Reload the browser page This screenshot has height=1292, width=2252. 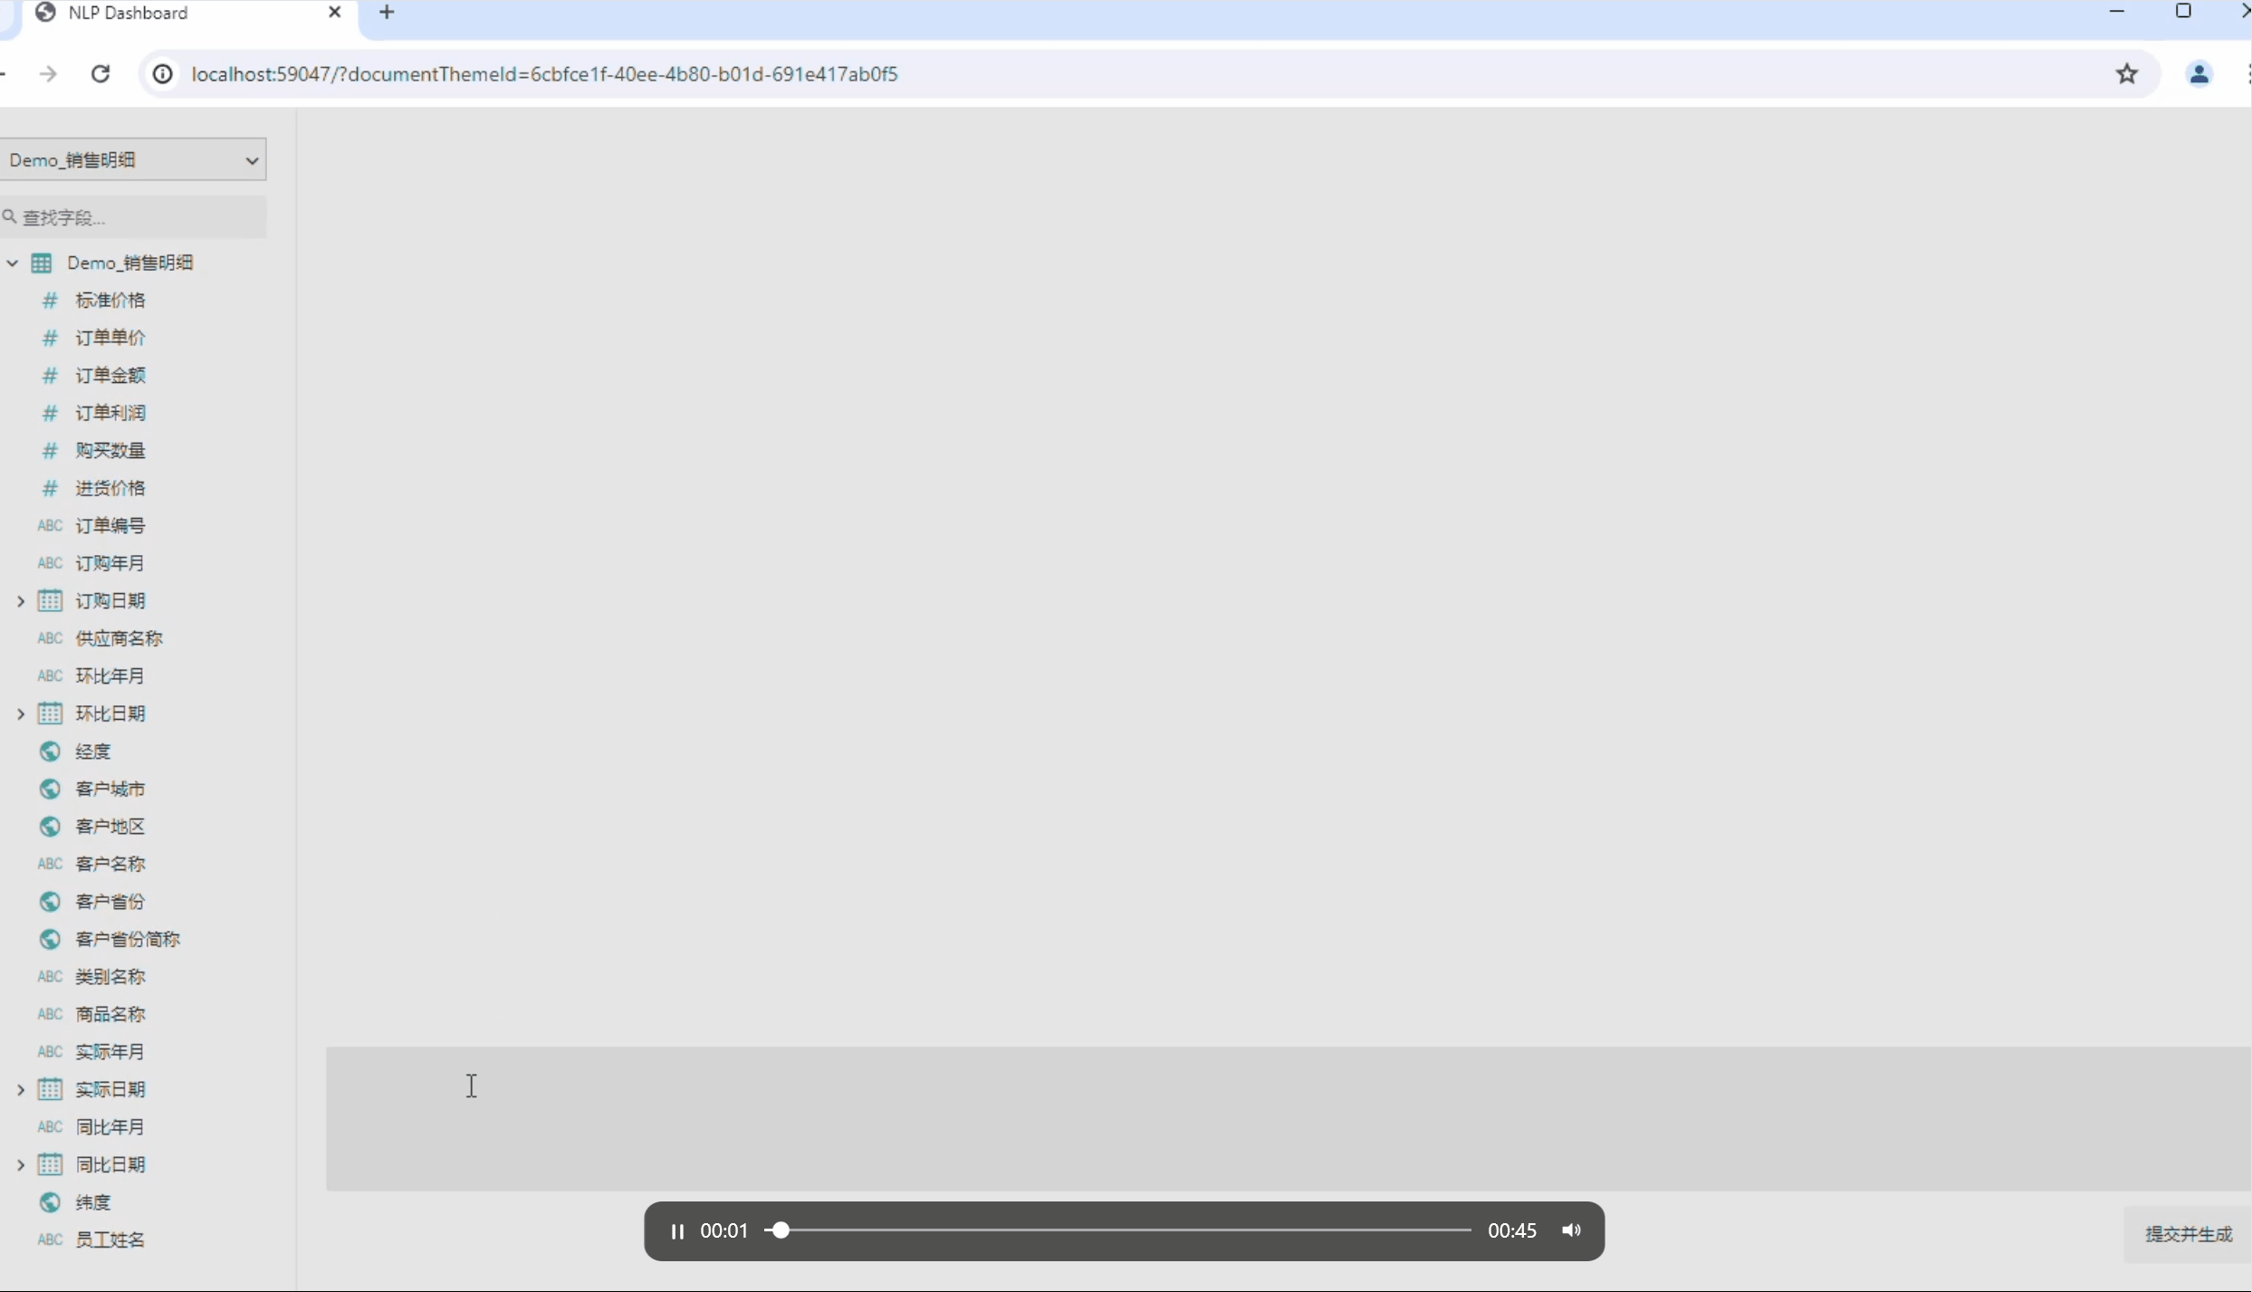point(101,74)
